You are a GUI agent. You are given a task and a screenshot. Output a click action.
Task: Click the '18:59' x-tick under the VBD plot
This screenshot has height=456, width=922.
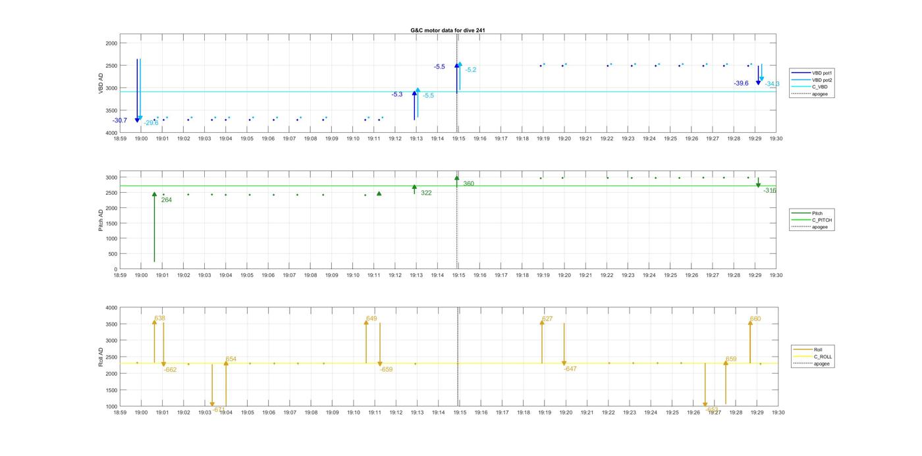120,139
